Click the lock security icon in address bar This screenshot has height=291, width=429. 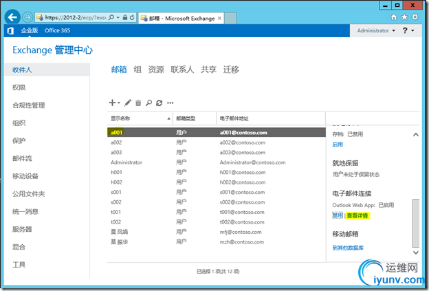(x=125, y=17)
